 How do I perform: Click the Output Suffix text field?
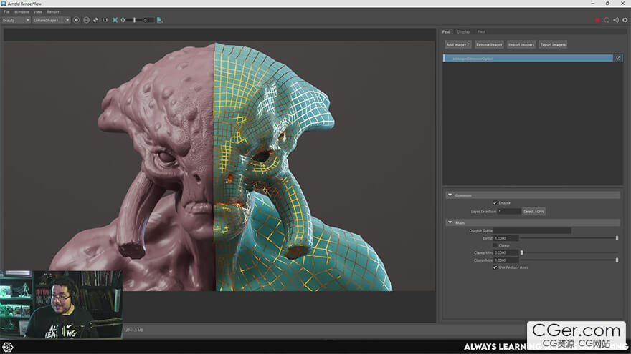532,230
